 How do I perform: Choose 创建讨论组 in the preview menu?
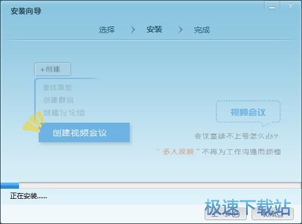(64, 113)
